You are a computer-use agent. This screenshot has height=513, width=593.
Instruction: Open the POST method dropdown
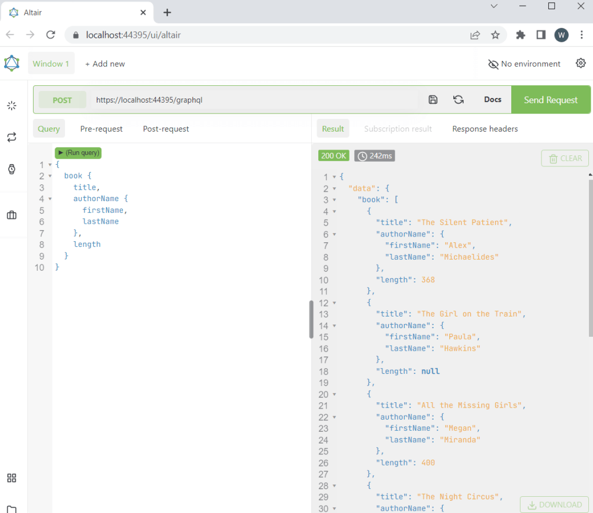pos(63,100)
